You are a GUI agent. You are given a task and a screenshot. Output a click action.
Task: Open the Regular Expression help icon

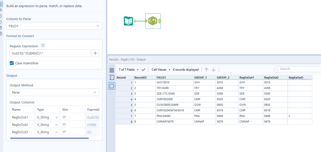42,45
